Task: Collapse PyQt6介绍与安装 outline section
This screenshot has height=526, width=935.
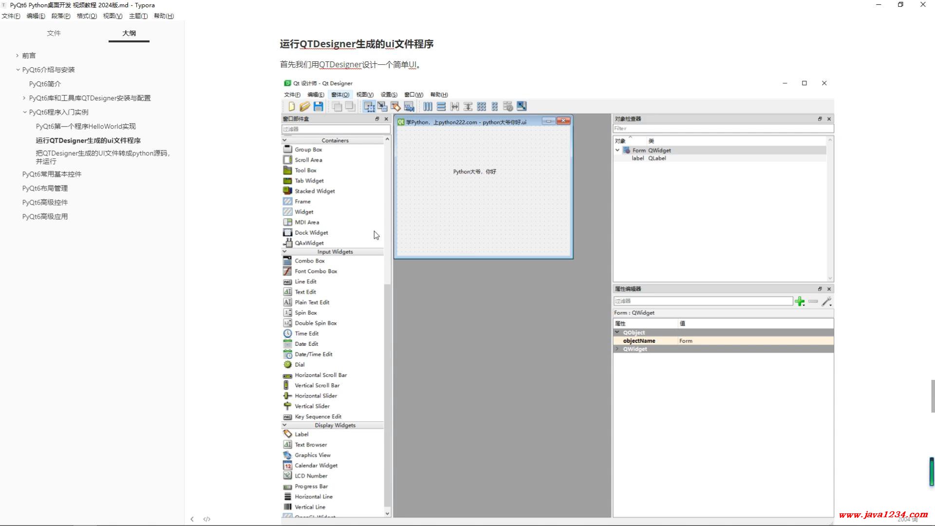Action: coord(18,70)
